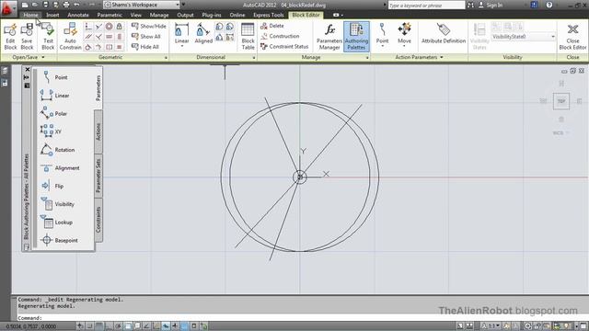Select the Aligned dimensional constraint

(x=203, y=33)
